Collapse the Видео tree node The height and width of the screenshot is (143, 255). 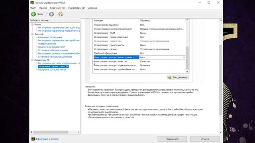click(x=32, y=25)
